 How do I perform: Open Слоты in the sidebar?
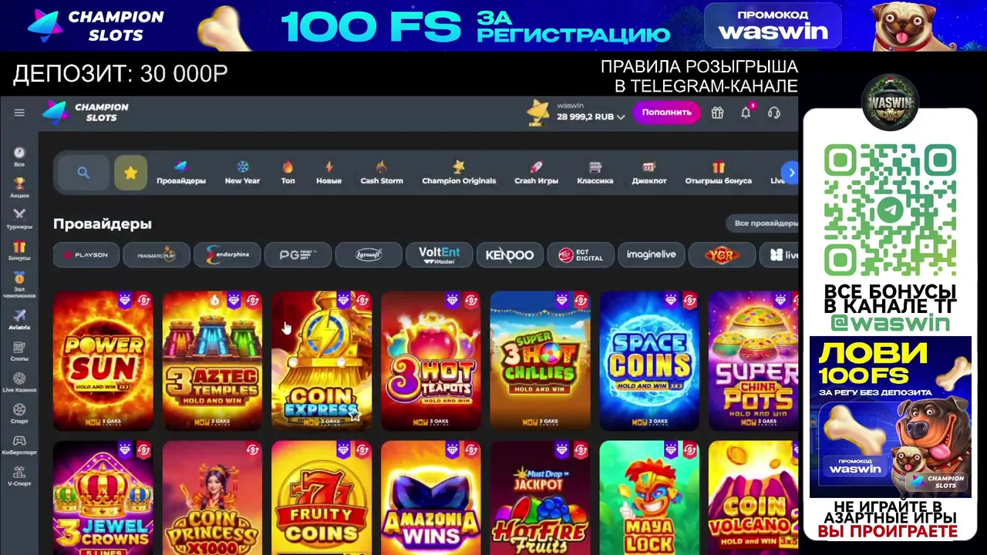(x=19, y=351)
